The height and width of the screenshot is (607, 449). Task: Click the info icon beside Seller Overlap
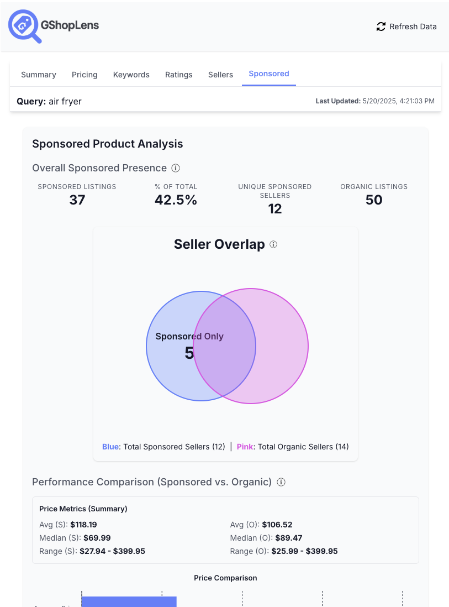pos(273,244)
